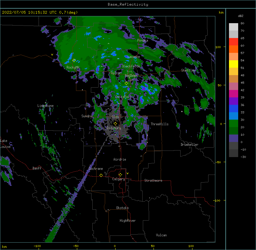Click the Olds label
This screenshot has width=256, height=250.
115,117
